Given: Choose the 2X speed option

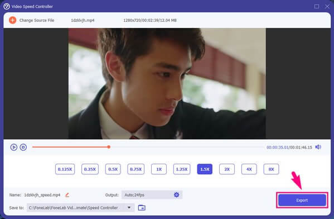Looking at the screenshot, I should coord(227,169).
